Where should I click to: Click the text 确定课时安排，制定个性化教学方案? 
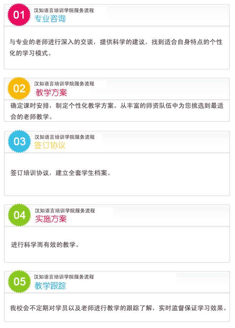pyautogui.click(x=62, y=106)
